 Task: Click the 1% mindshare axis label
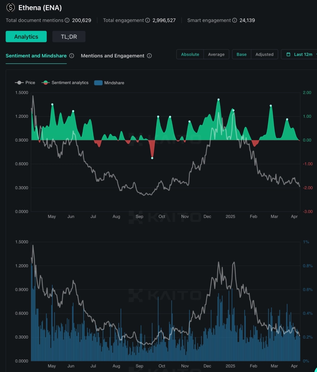(306, 242)
